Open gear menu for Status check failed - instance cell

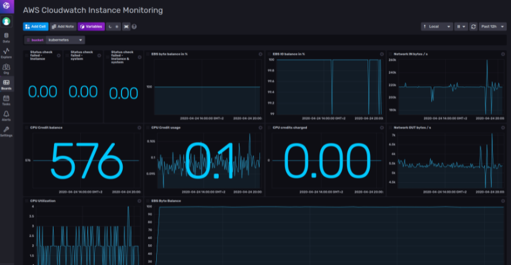pyautogui.click(x=59, y=56)
